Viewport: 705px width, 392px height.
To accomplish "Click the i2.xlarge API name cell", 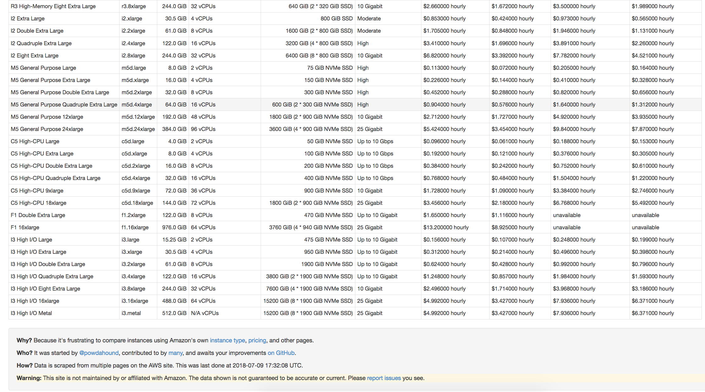I will click(133, 18).
